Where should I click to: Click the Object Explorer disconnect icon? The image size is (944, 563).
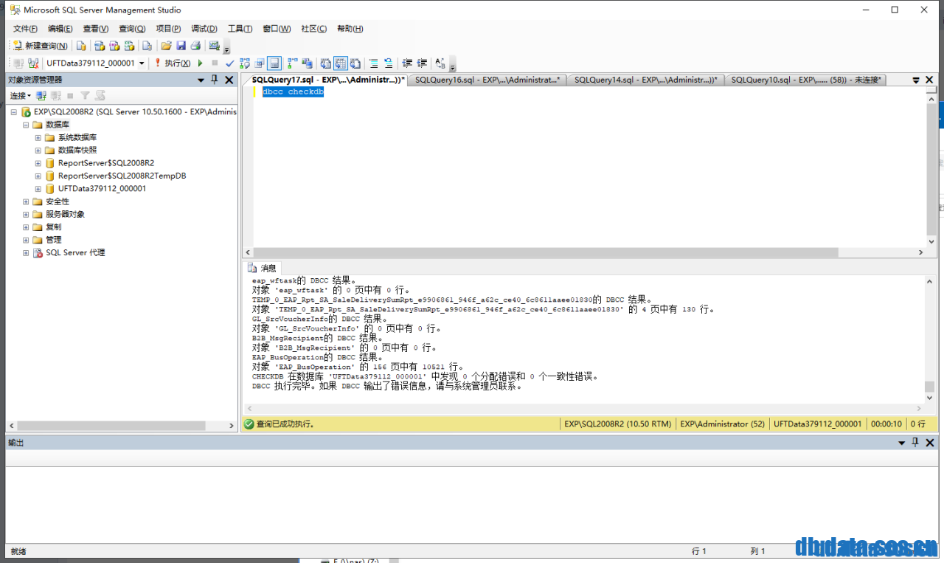(56, 96)
